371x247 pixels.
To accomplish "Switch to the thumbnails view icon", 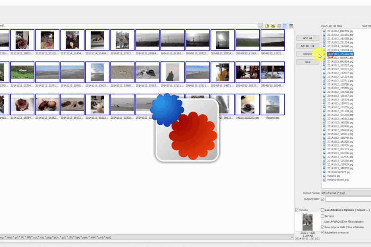I will click(291, 26).
